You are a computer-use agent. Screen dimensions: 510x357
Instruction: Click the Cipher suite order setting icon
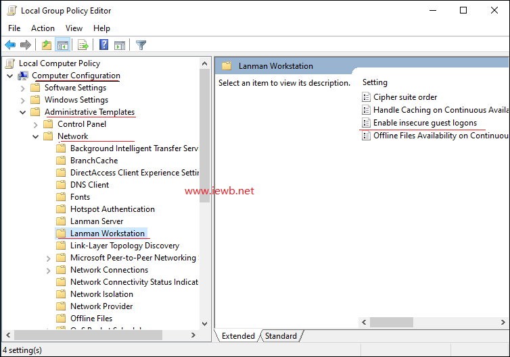[366, 97]
